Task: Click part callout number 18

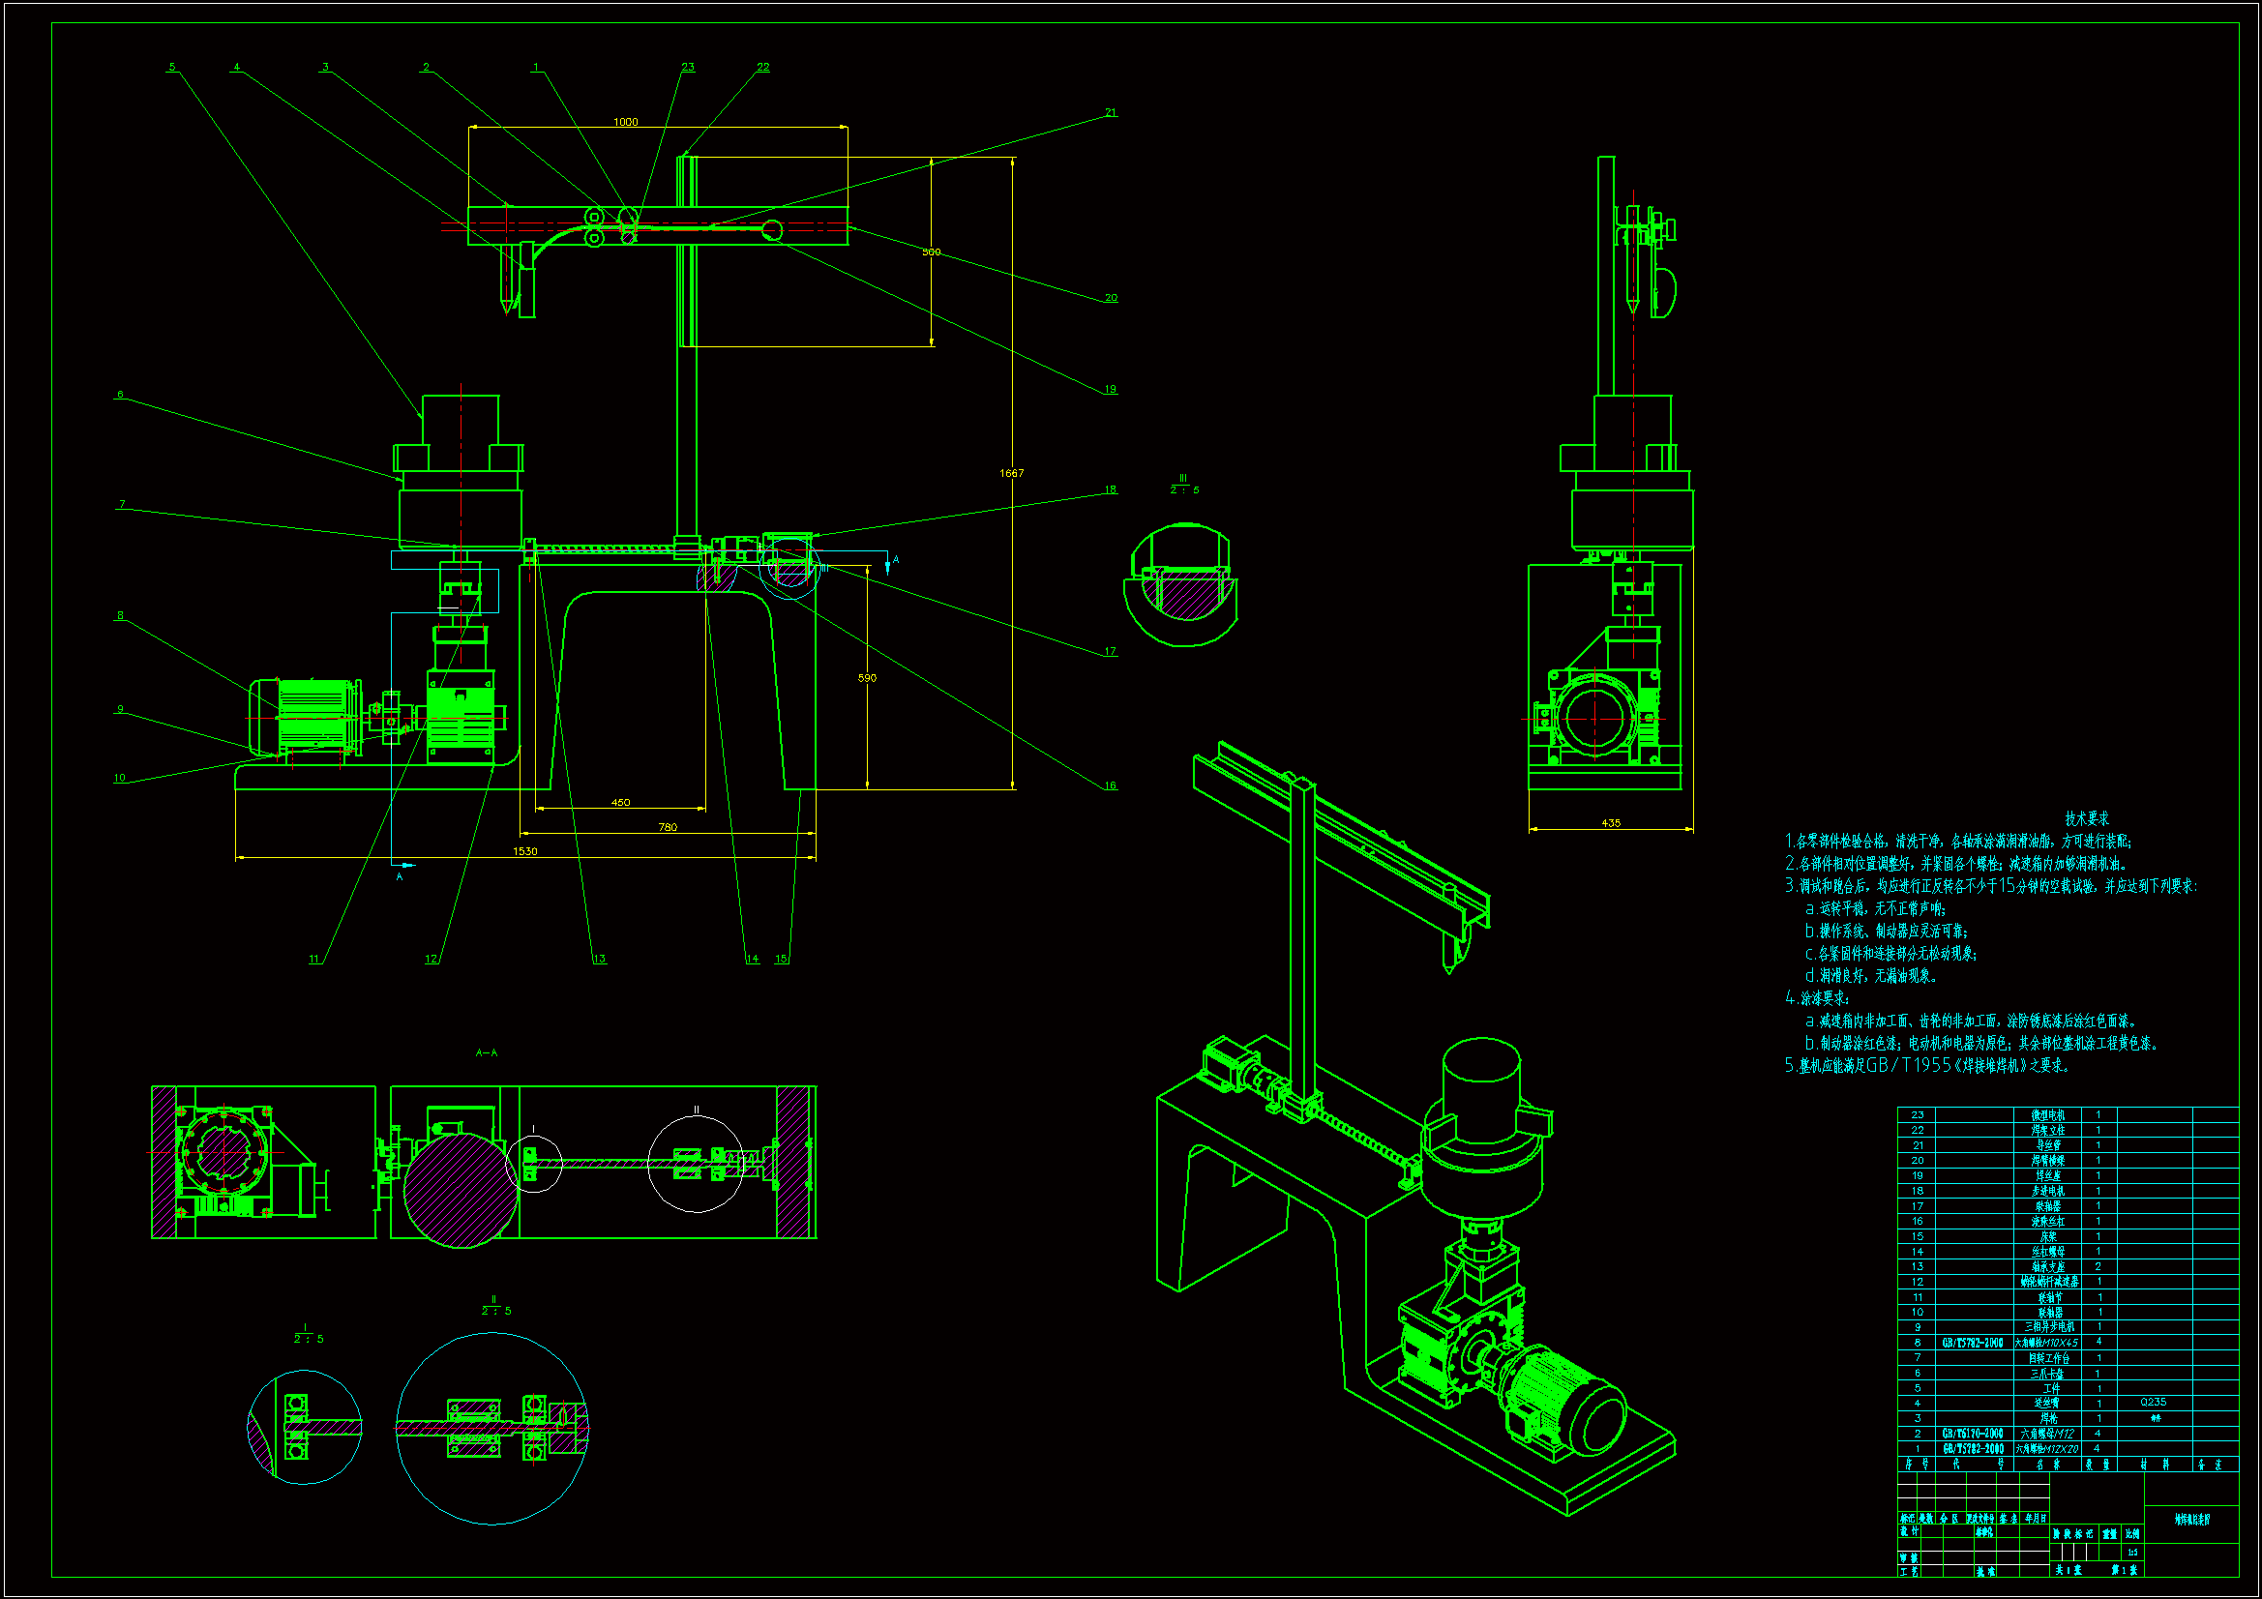Action: (1111, 489)
